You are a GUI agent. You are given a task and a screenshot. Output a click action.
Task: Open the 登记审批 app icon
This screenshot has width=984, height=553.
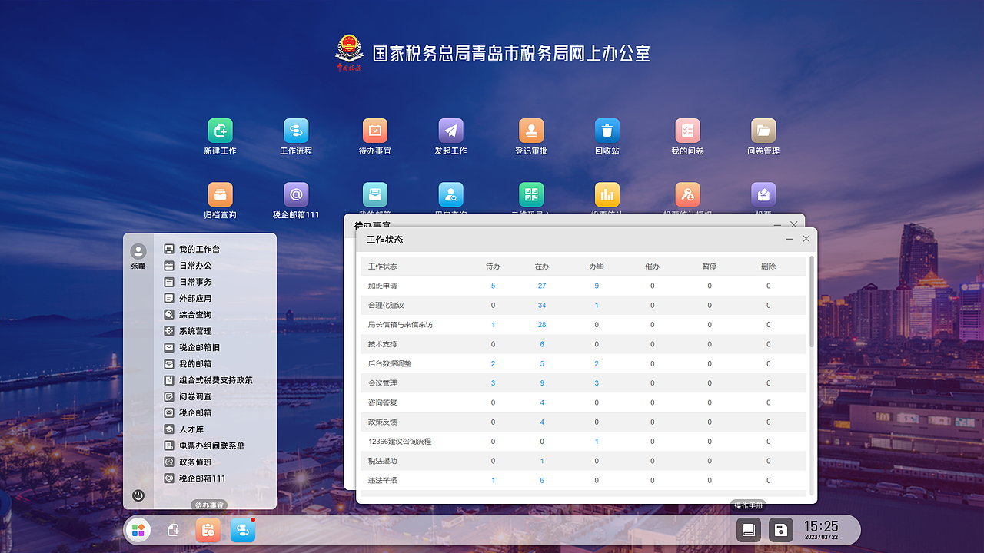(x=530, y=131)
